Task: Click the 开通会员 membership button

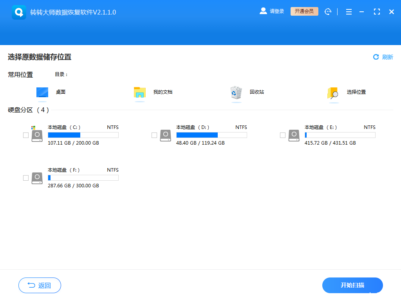Action: click(x=304, y=11)
